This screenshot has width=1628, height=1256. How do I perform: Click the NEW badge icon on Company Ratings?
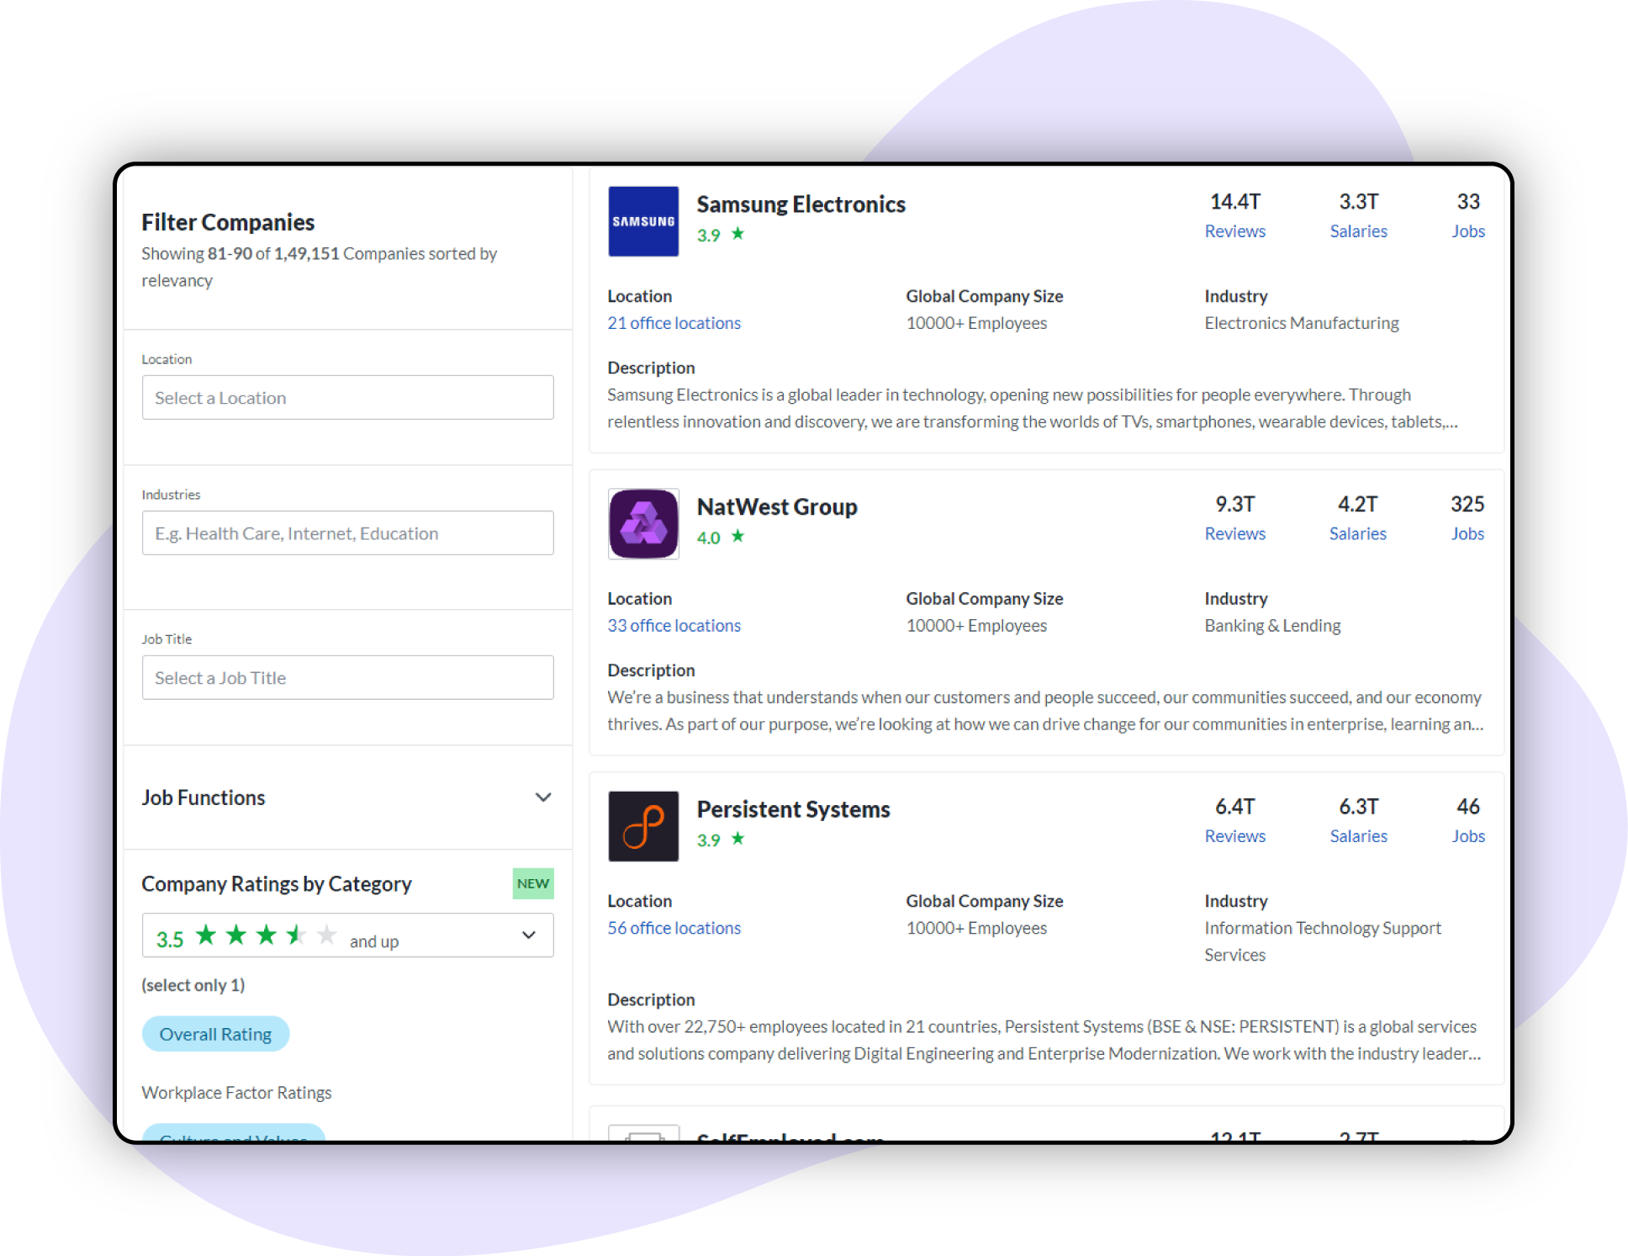534,882
